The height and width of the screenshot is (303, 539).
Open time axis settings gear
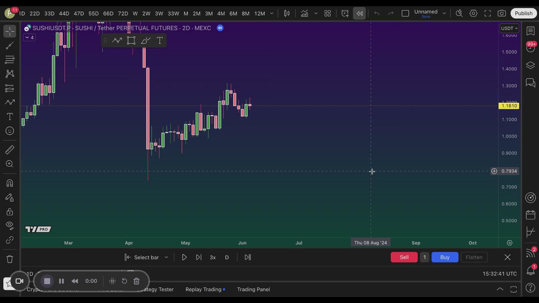point(510,243)
